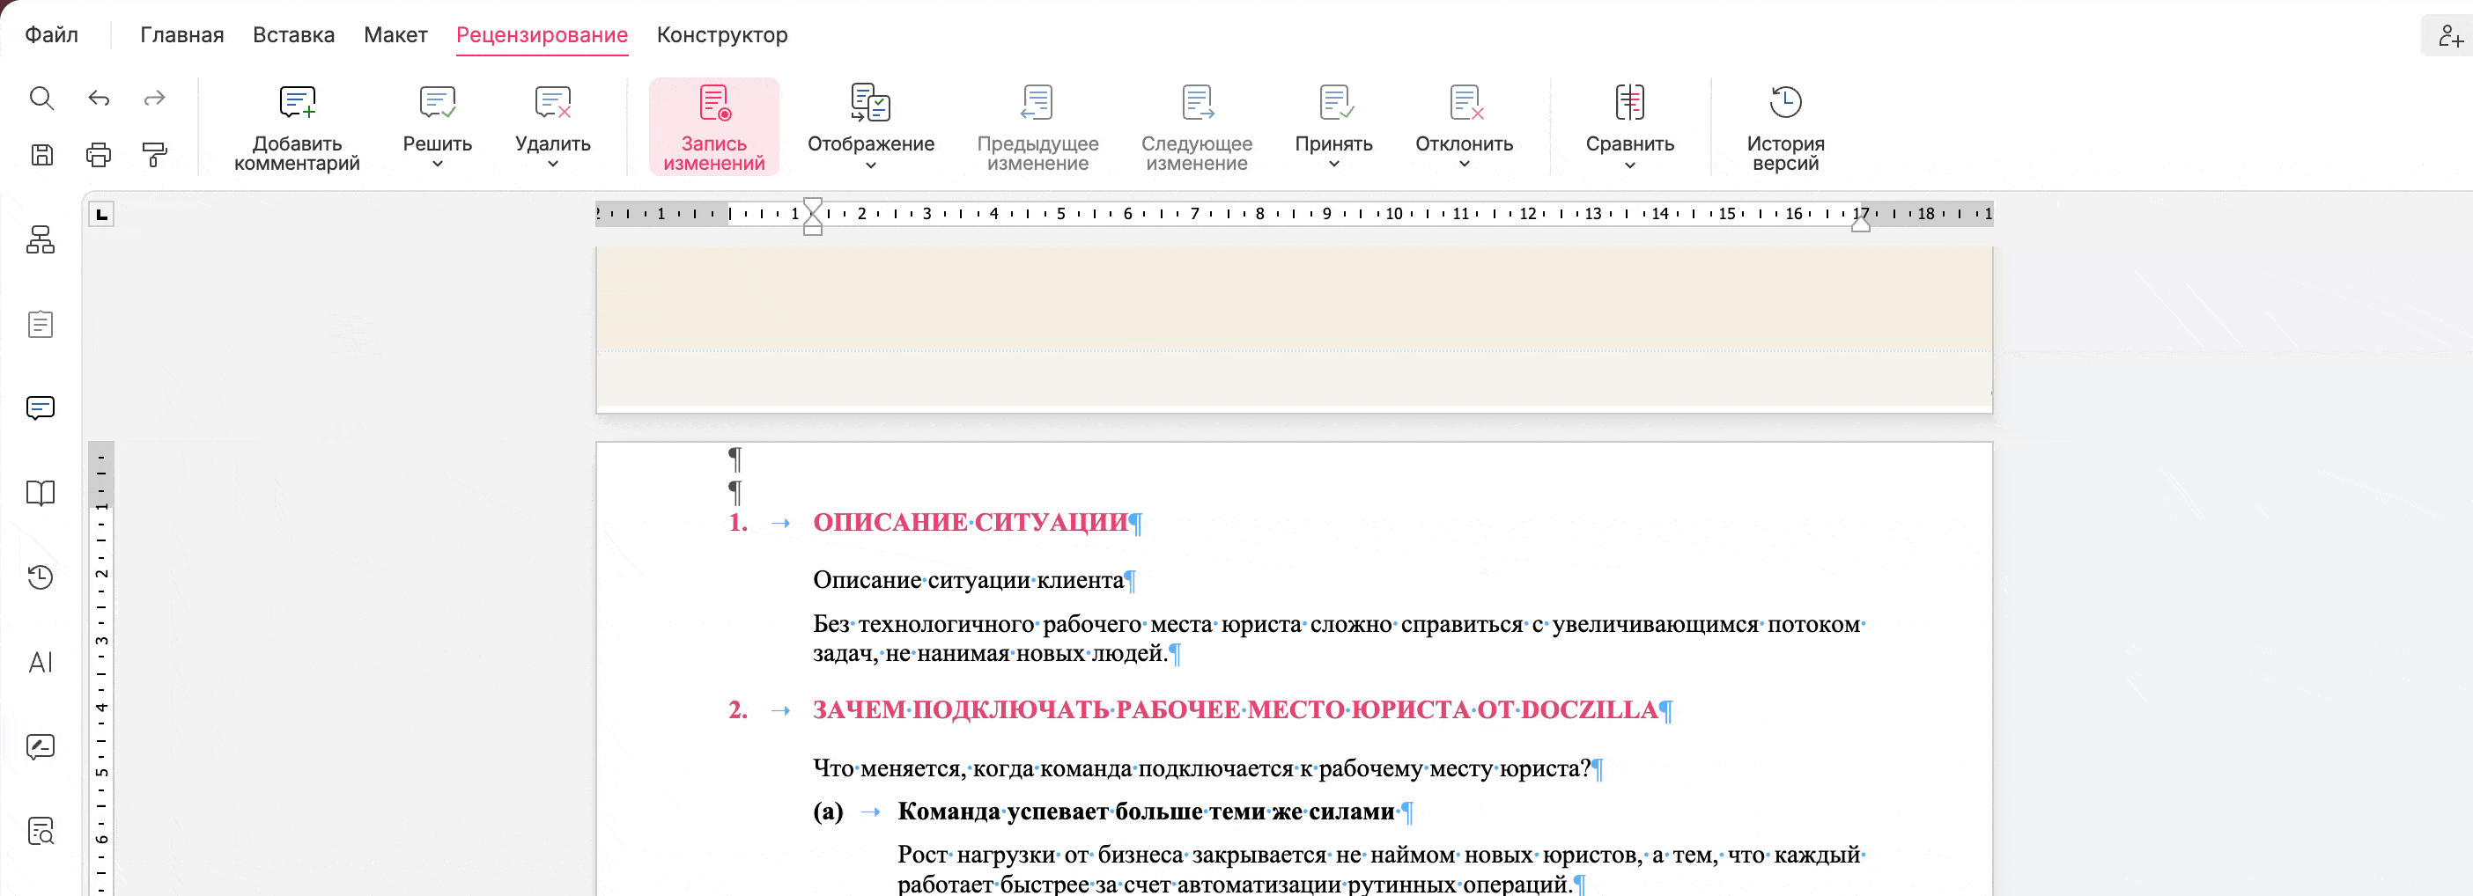Click the list marker (a)
Screen dimensions: 2473x896
tap(829, 812)
